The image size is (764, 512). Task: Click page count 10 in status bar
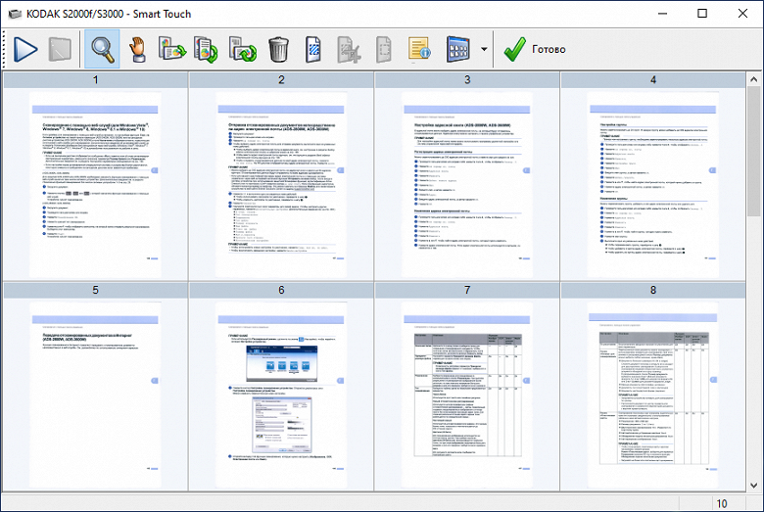(x=722, y=503)
